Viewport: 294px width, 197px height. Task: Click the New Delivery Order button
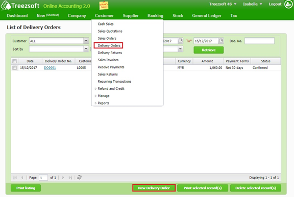(x=154, y=188)
